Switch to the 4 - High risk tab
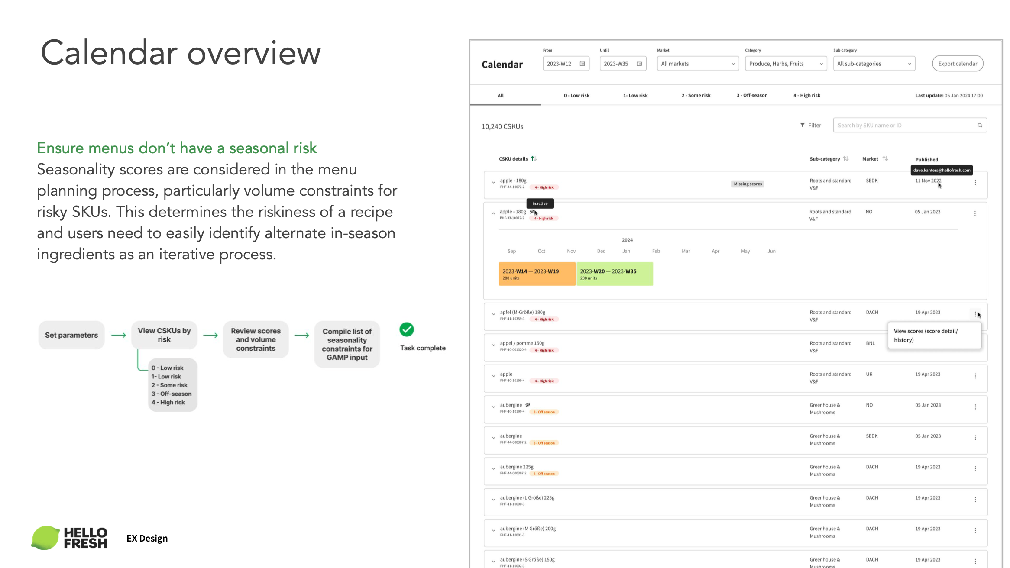1010x568 pixels. coord(806,96)
